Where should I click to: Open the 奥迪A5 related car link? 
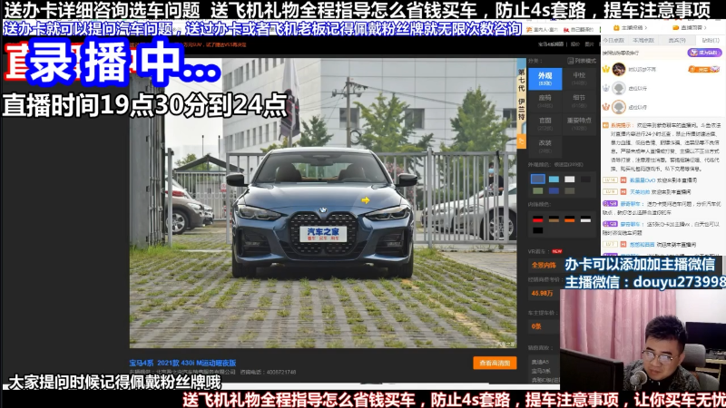[x=540, y=362]
